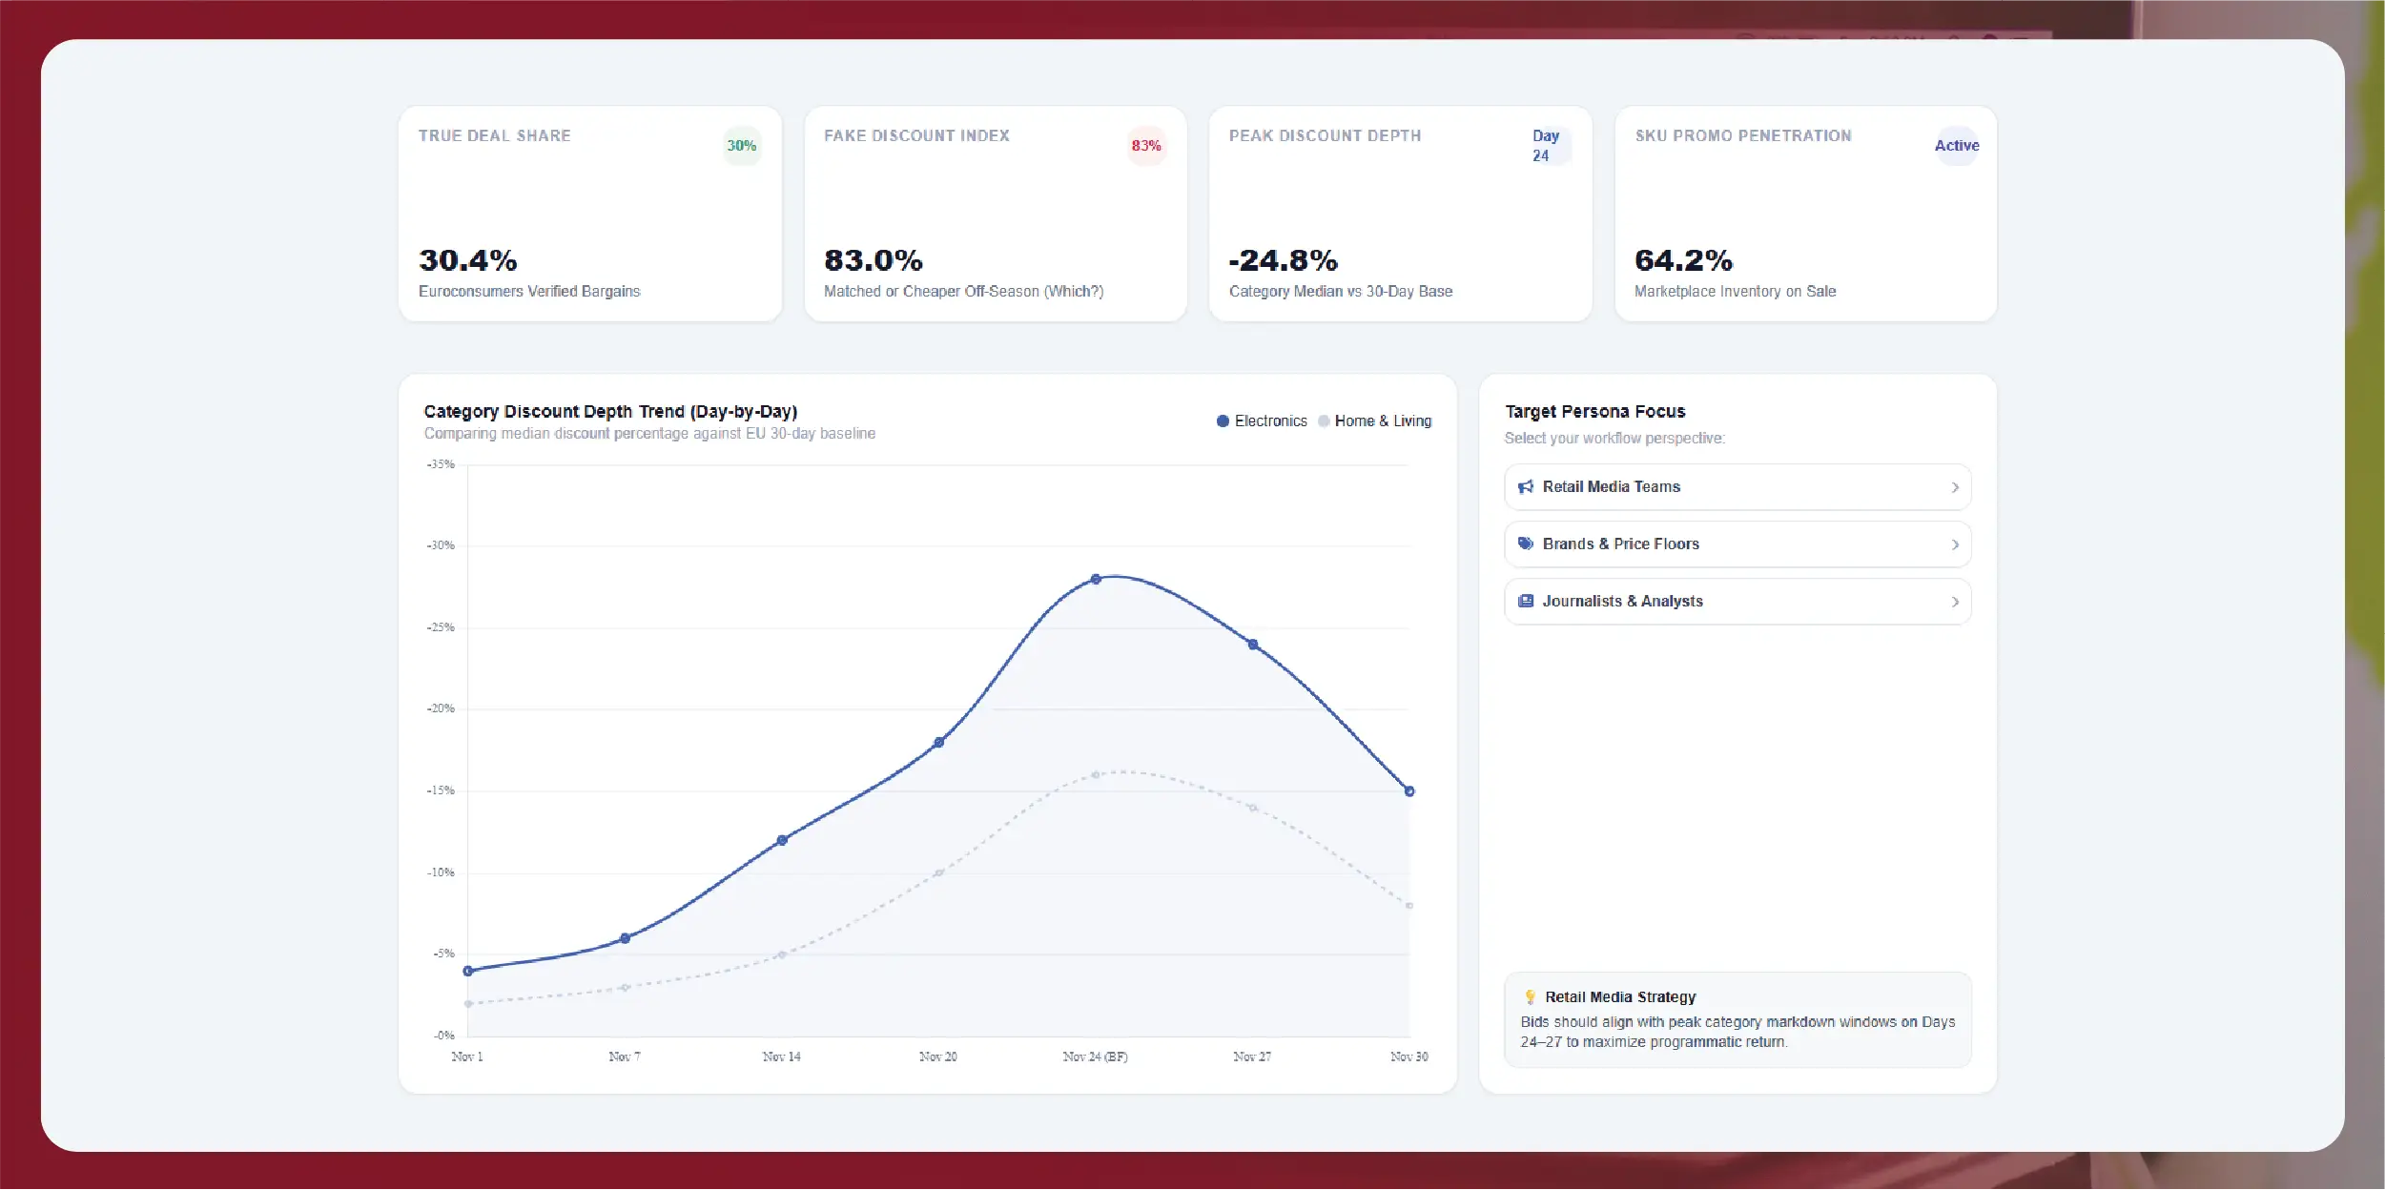This screenshot has width=2385, height=1190.
Task: Click the 30.4% True Deal Share value
Action: pos(468,260)
